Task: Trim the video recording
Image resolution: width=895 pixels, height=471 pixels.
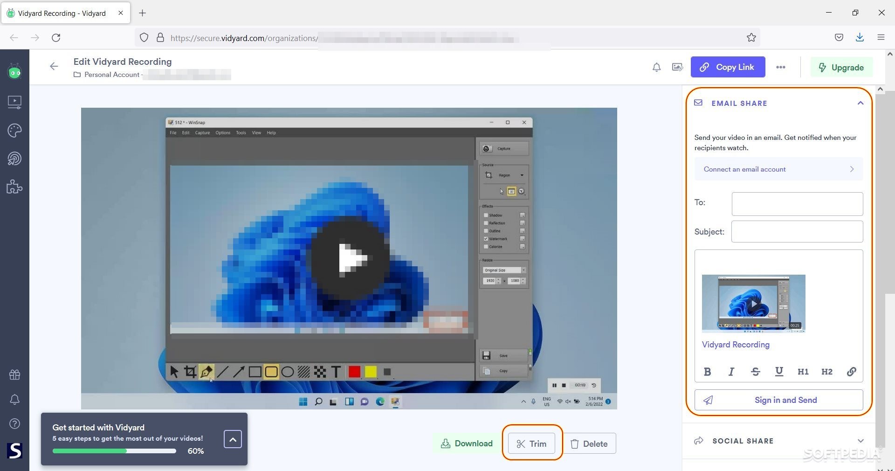Action: click(x=531, y=443)
